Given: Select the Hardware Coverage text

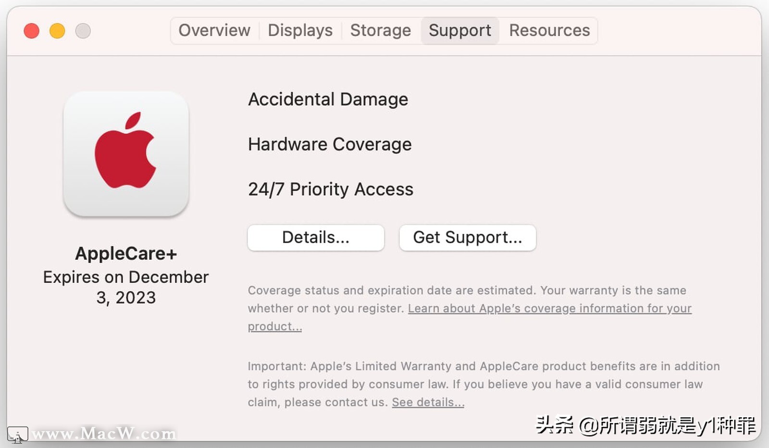Looking at the screenshot, I should pyautogui.click(x=329, y=144).
